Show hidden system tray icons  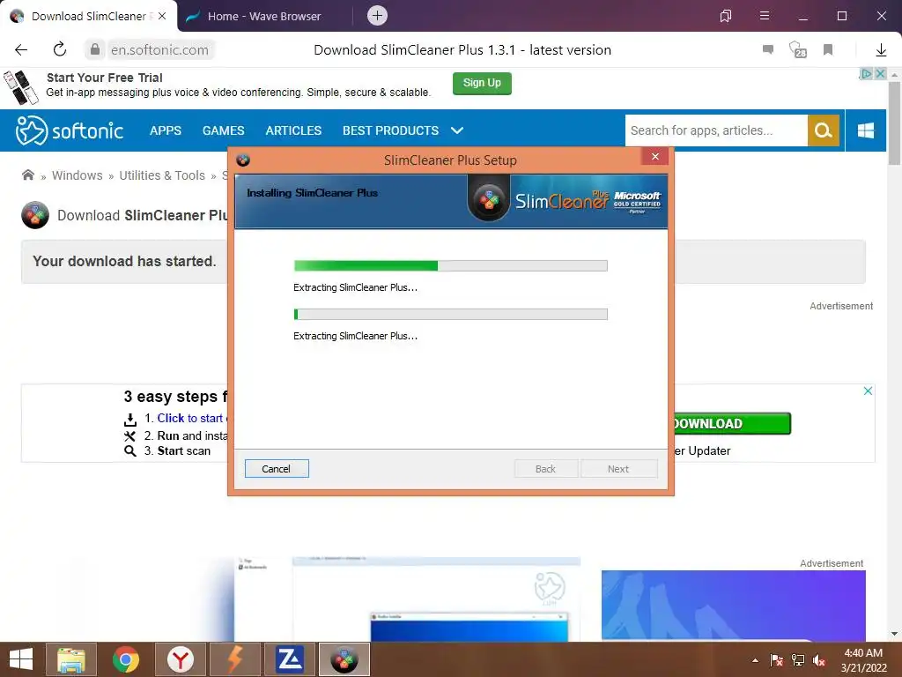tap(755, 660)
